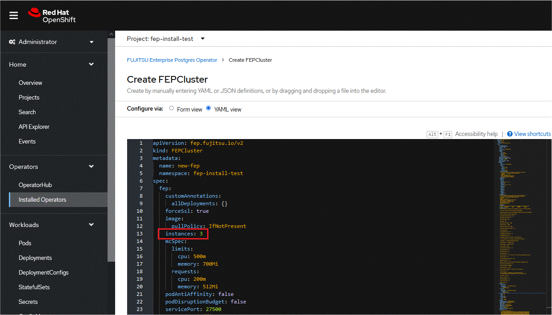
Task: Click the 'podDisruptionBudget: false' line
Action: [x=205, y=302]
